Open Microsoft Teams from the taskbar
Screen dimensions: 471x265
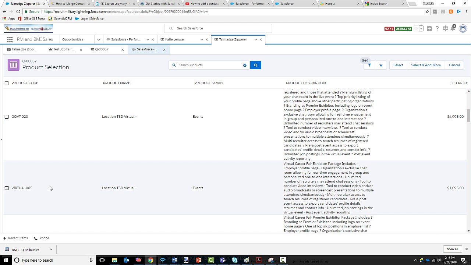click(x=223, y=260)
